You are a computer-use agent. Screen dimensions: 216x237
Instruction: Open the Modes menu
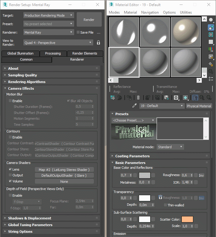coord(114,12)
